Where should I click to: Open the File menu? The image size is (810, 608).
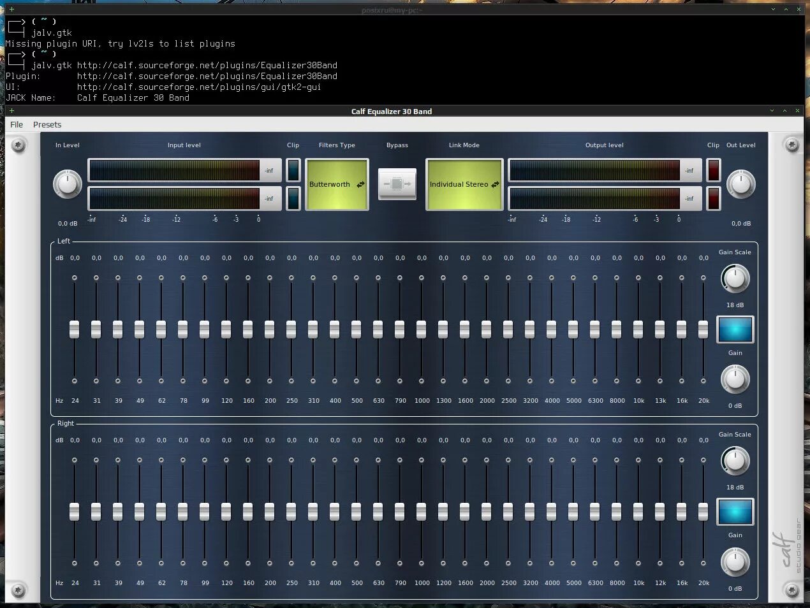(17, 124)
